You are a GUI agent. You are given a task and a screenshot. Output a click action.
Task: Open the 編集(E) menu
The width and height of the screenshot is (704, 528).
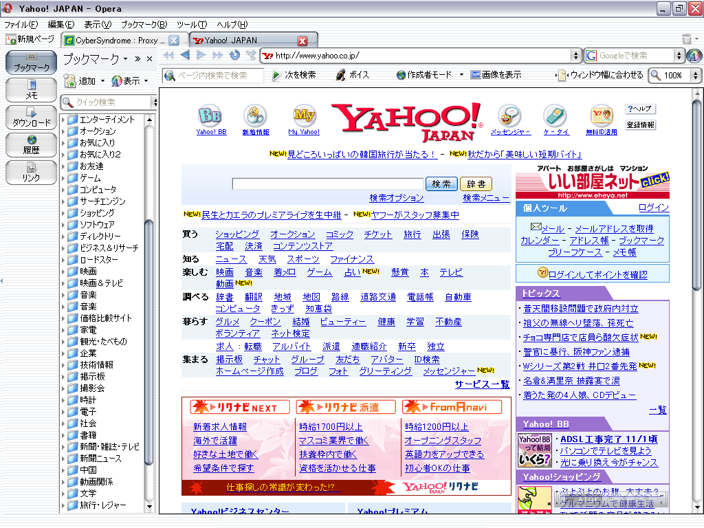tap(60, 25)
